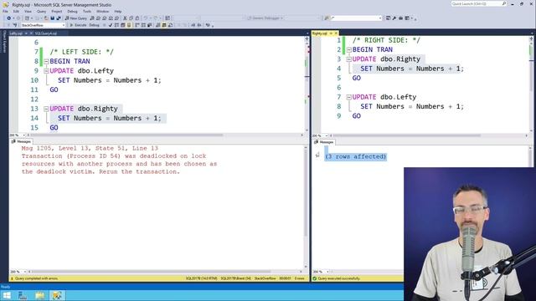
Task: Click the Find in Files icon
Action: click(326, 18)
